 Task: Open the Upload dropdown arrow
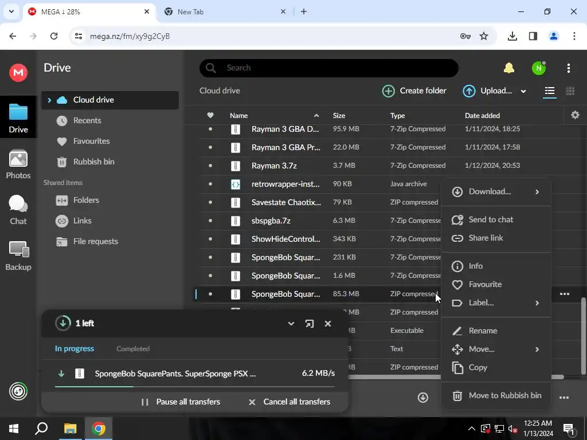[523, 91]
